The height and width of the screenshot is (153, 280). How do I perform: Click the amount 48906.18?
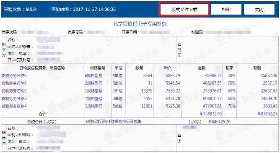coord(213,76)
